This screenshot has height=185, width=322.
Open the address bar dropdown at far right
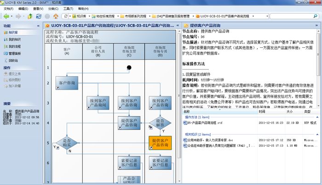tap(267, 16)
